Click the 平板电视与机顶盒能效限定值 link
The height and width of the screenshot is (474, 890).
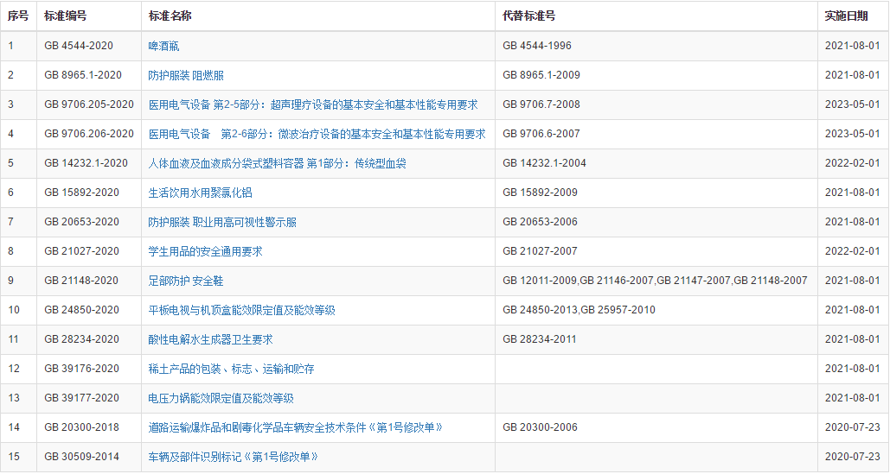coord(241,310)
